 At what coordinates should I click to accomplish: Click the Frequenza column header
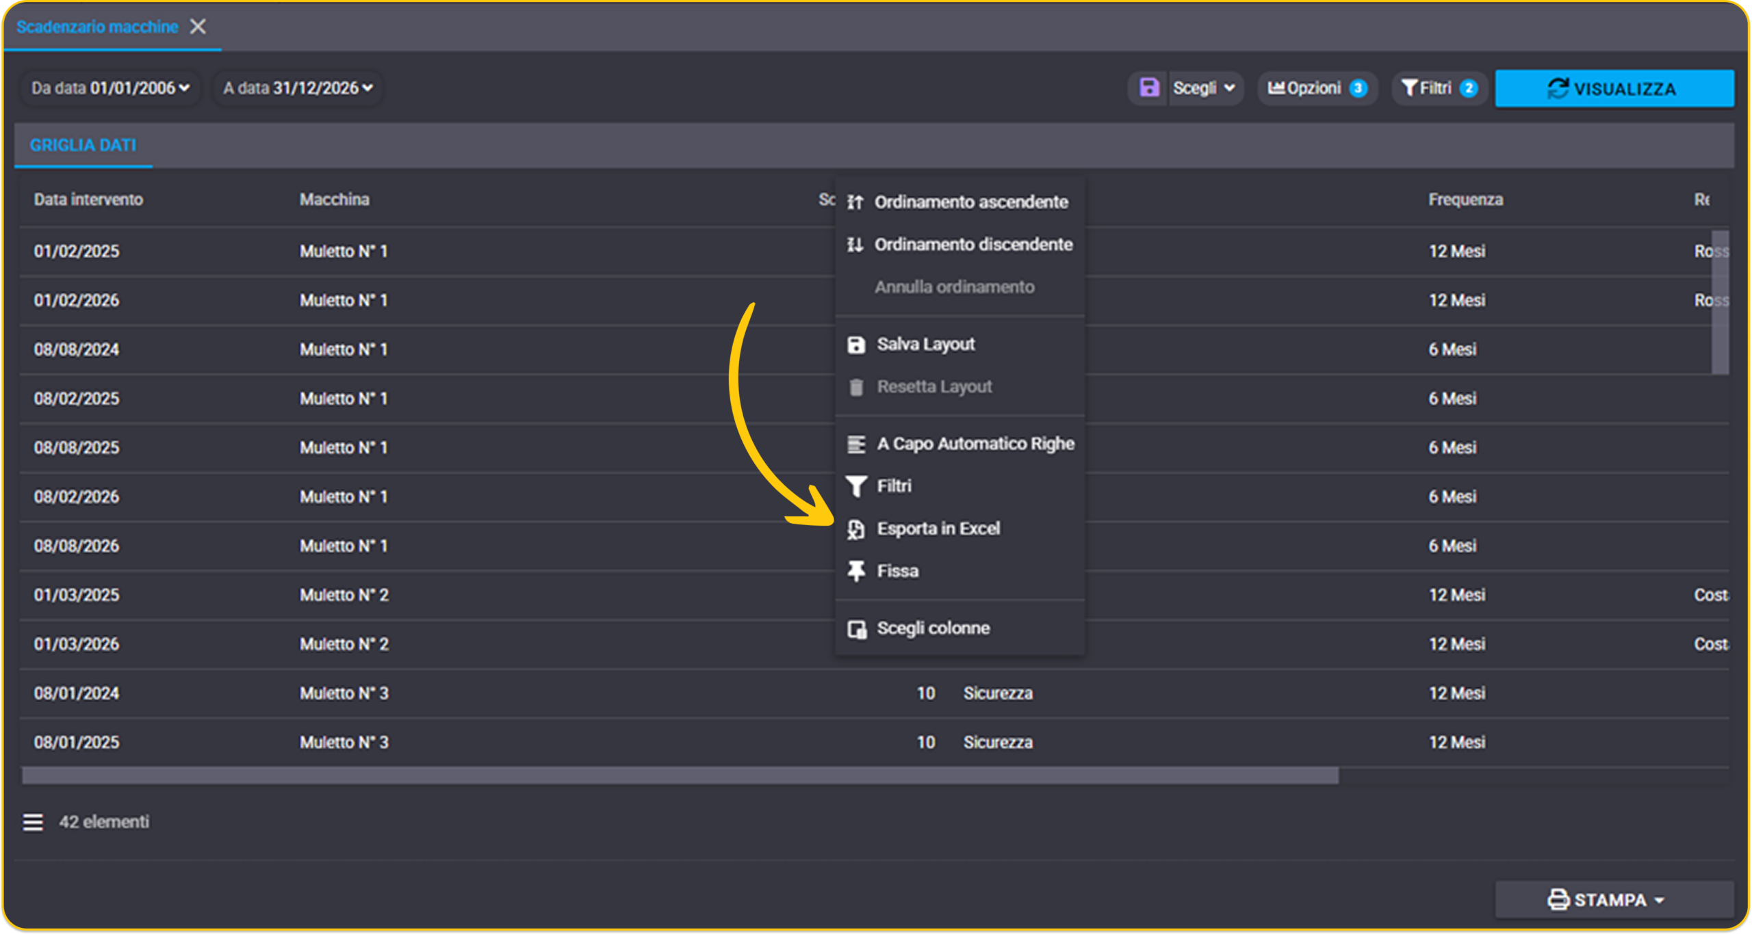1465,200
